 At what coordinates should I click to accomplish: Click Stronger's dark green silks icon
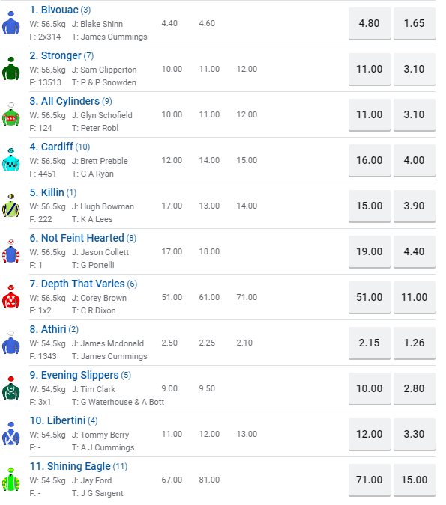11,69
